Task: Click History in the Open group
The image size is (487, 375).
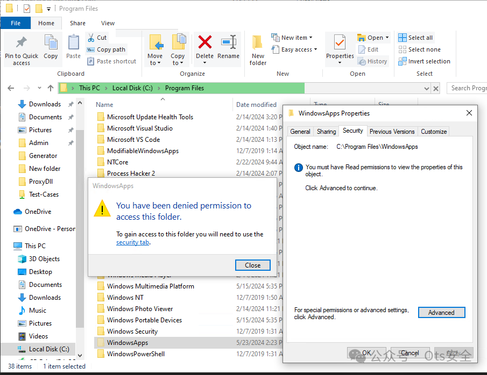Action: [x=372, y=61]
